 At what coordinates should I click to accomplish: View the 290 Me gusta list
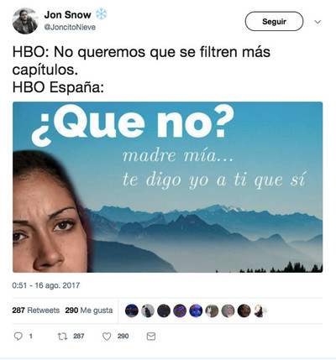[89, 310]
